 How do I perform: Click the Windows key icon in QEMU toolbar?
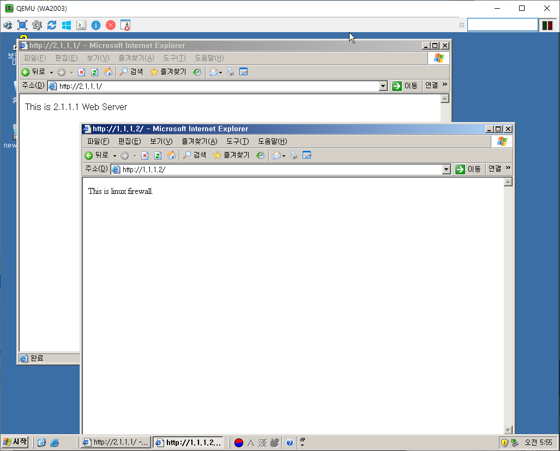click(x=67, y=25)
